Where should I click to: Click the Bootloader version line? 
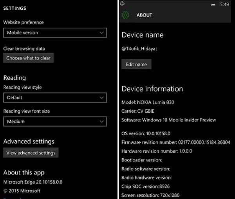tap(142, 160)
